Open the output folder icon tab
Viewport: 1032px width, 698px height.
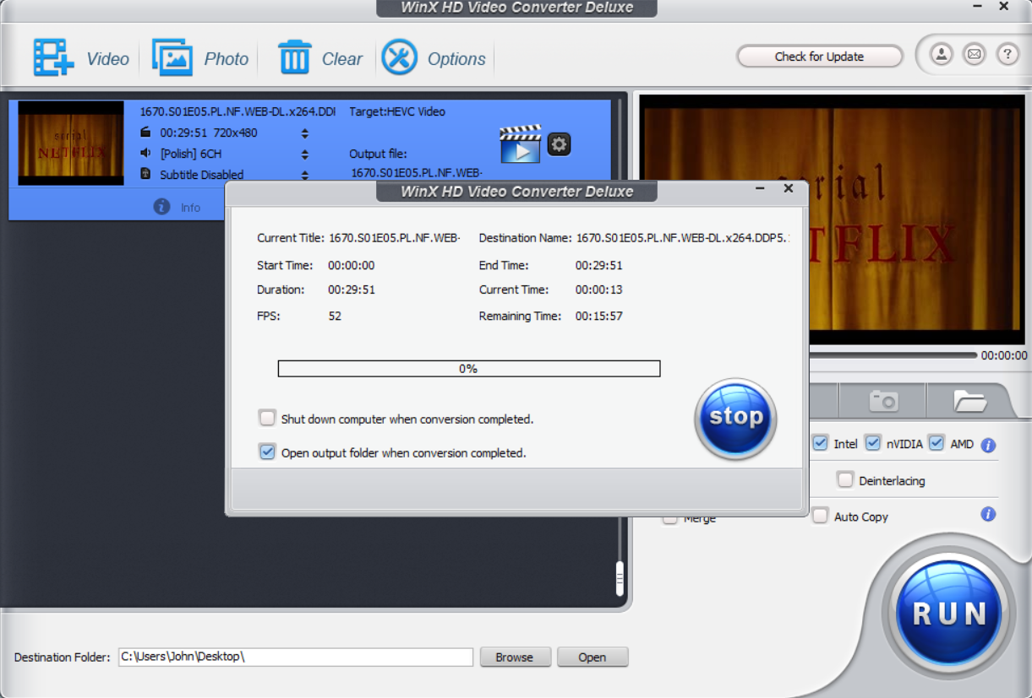coord(970,400)
